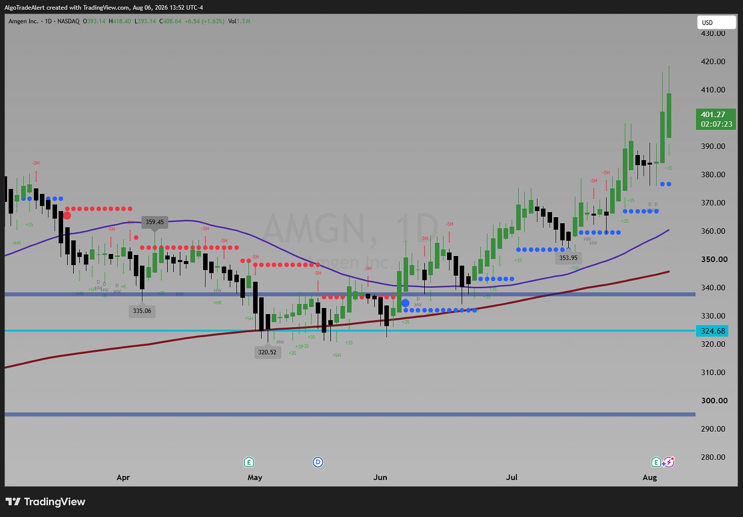Click the Vol 1.3M volume readout
743x517 pixels.
[x=239, y=21]
